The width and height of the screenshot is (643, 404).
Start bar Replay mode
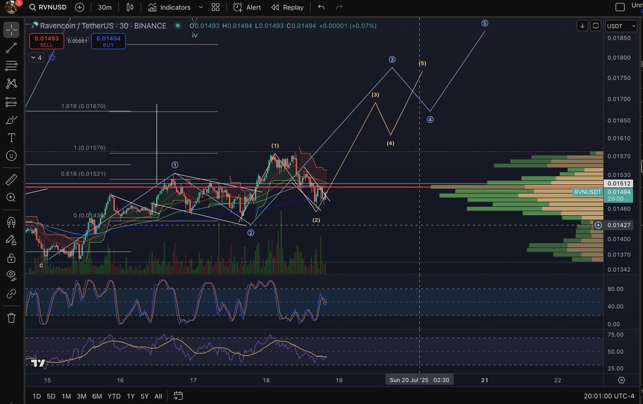click(x=288, y=8)
